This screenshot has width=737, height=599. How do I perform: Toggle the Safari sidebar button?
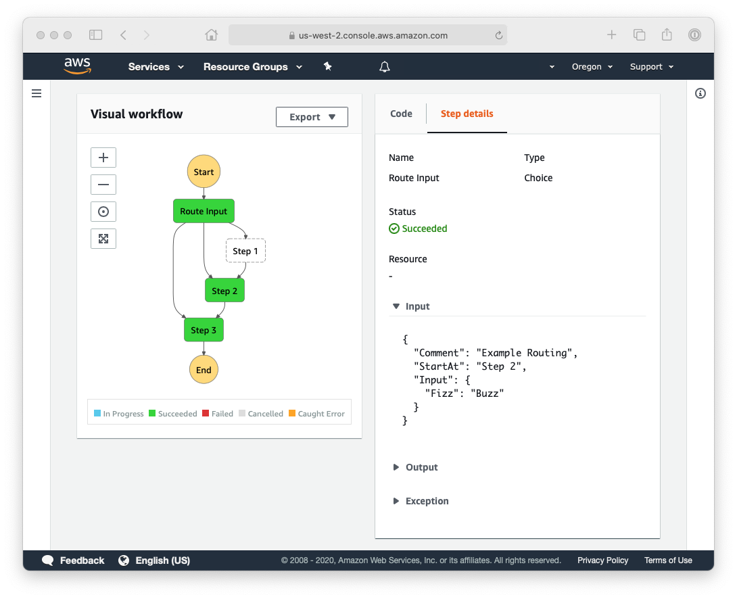point(96,34)
